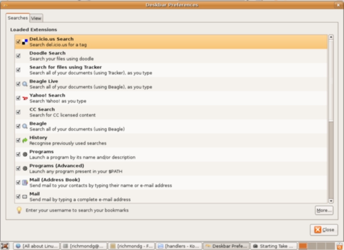Select the Searches tab
Image resolution: width=344 pixels, height=250 pixels.
pos(18,18)
